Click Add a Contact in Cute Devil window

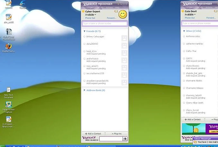coord(193,119)
